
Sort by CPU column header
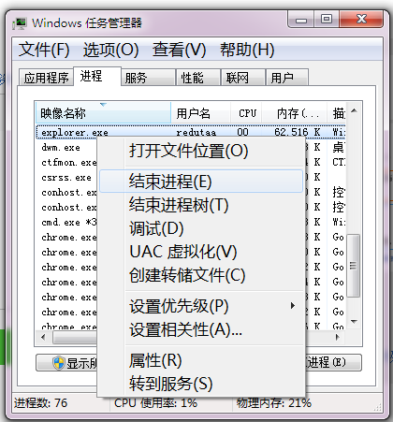(246, 113)
